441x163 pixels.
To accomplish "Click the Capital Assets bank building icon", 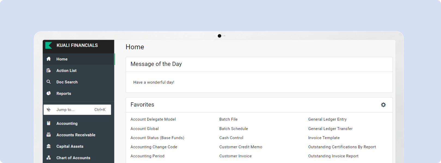I will 49,146.
